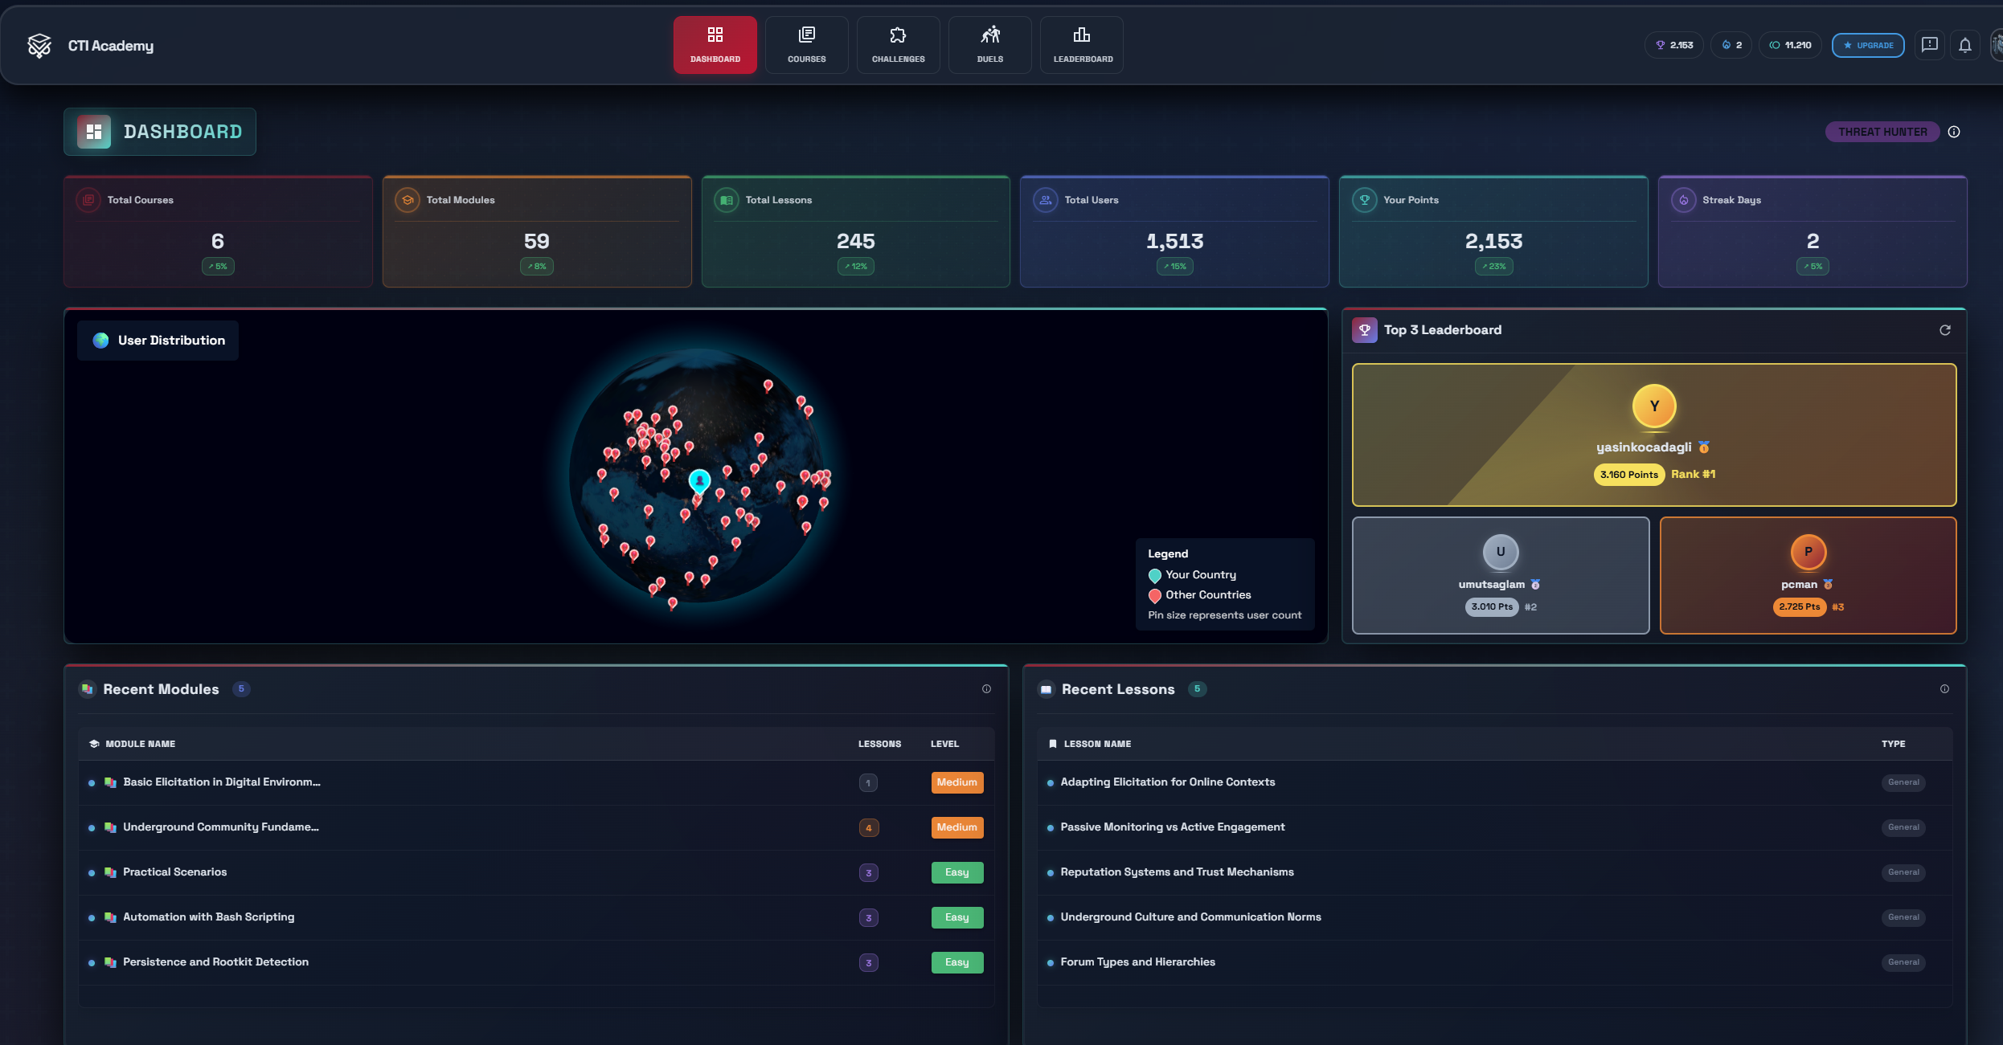
Task: Click the Recent Lessons info icon
Action: (x=1945, y=689)
